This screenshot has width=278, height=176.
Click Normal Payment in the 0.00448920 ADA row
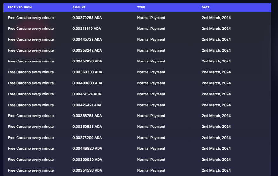pos(151,149)
